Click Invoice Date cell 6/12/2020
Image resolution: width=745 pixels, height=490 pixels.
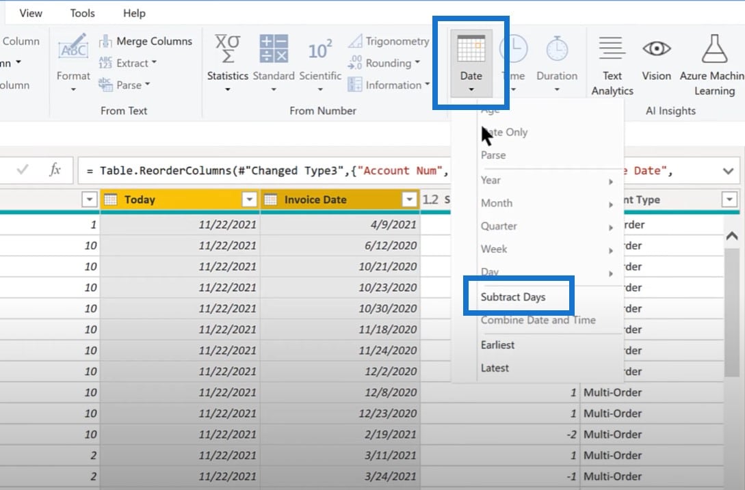click(x=340, y=245)
